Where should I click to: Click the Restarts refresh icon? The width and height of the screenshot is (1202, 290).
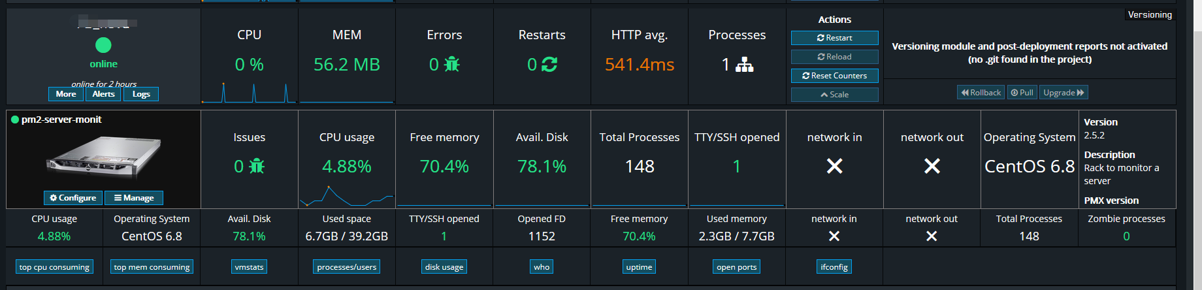click(549, 64)
